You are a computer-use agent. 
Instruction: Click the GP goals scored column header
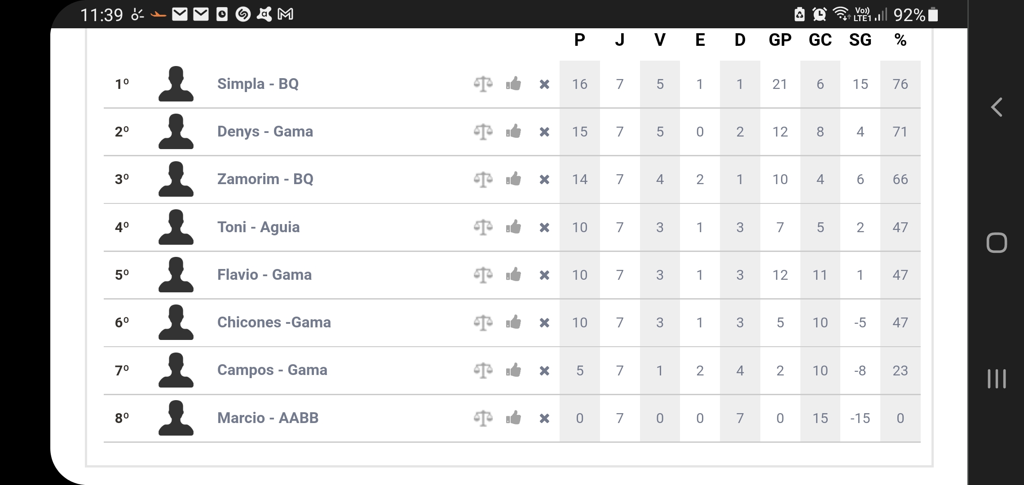click(780, 40)
